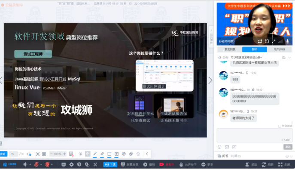Expand the speaker volume options arrow
Image resolution: width=295 pixels, height=169 pixels.
click(x=30, y=164)
